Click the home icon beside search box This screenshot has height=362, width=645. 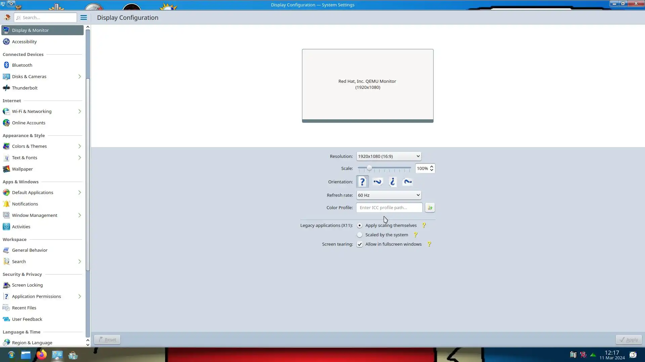[x=7, y=17]
